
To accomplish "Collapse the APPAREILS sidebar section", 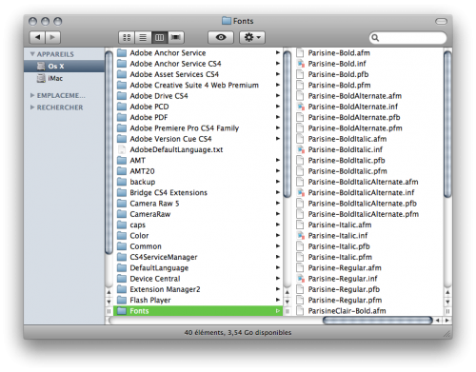I will [x=32, y=54].
